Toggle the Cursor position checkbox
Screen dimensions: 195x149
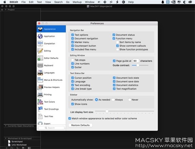click(x=72, y=78)
